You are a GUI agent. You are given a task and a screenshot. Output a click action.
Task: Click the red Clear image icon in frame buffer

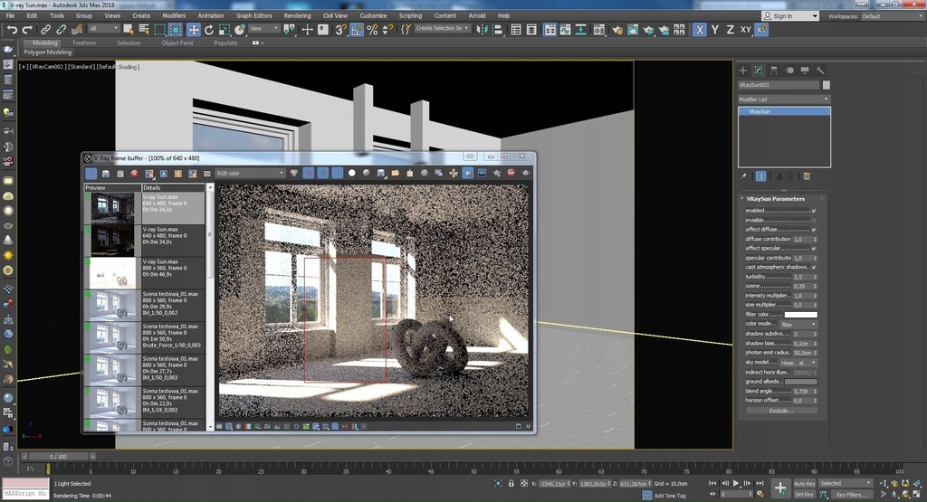tap(135, 173)
